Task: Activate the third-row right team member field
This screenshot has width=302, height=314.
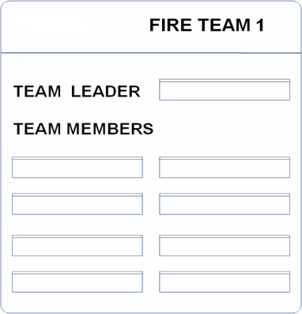Action: 225,245
